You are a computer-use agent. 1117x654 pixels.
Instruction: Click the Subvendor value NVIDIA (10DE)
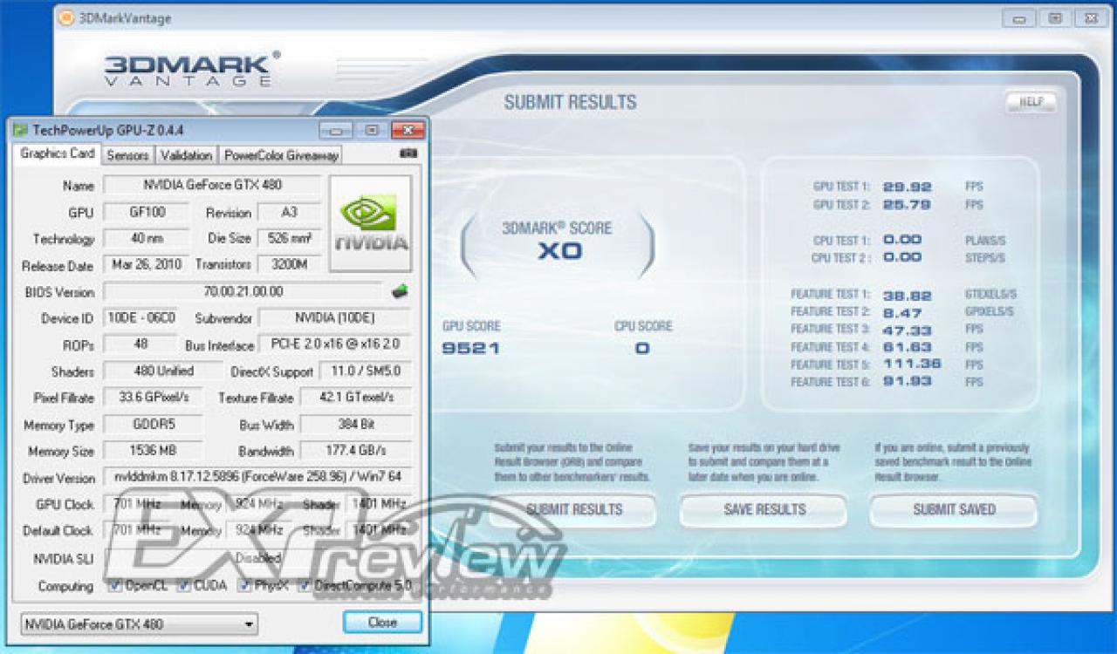point(335,318)
